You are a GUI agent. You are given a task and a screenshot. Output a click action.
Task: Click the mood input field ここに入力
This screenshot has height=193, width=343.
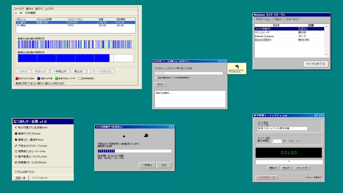[189, 73]
